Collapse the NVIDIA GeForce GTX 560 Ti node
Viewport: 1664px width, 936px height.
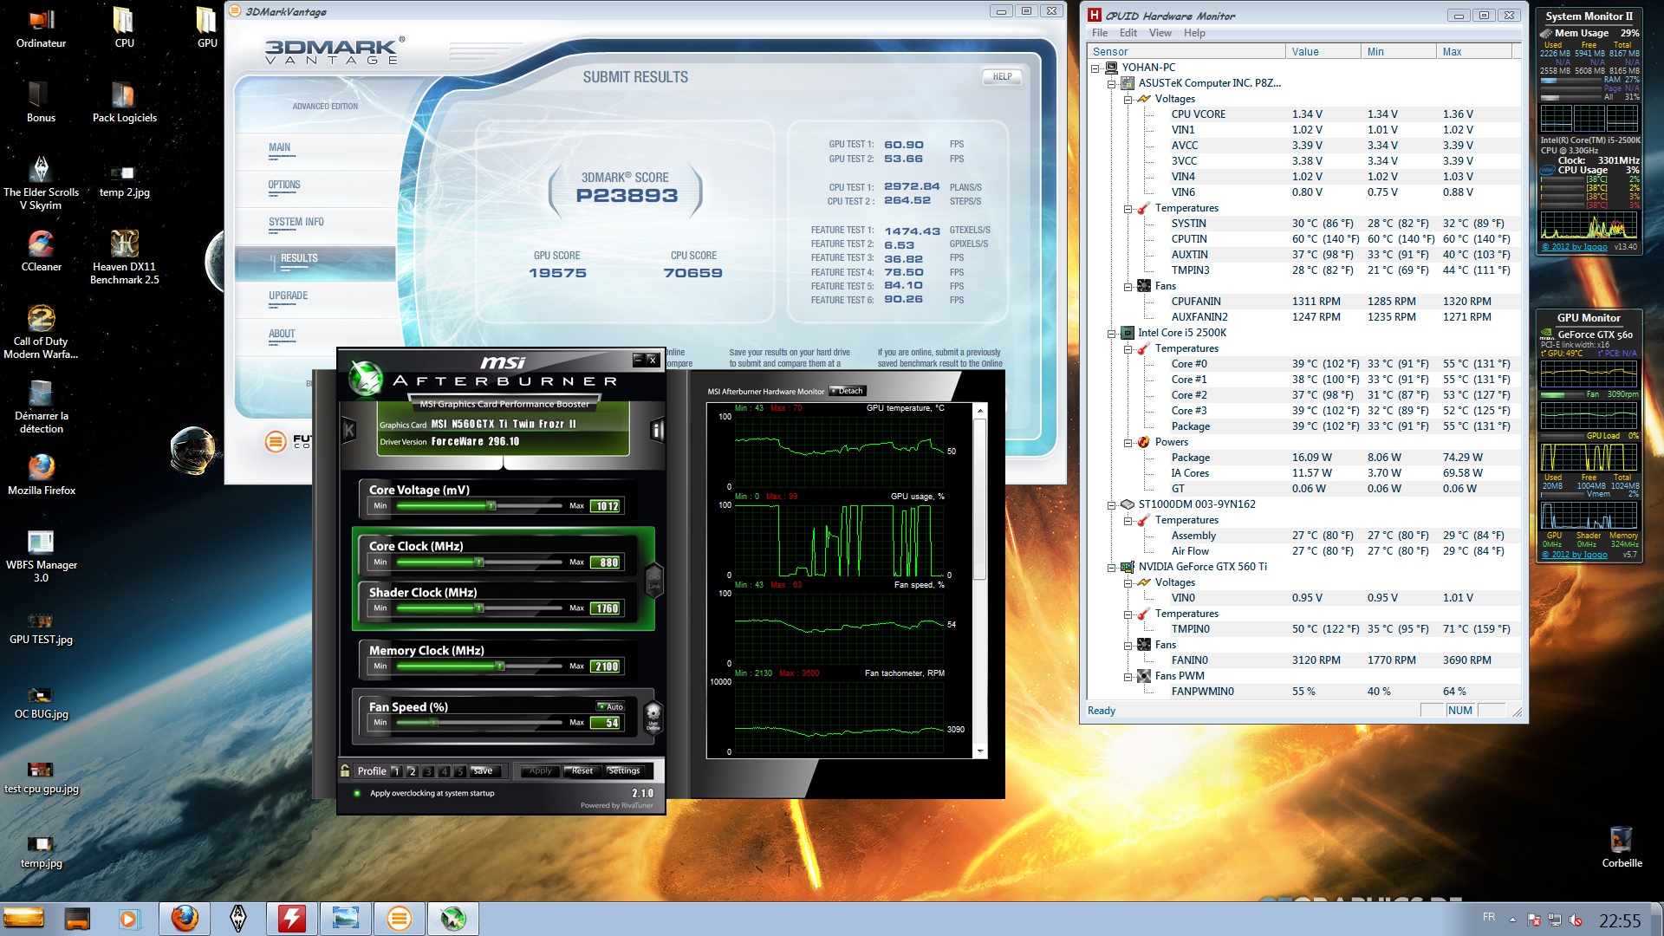click(1111, 568)
